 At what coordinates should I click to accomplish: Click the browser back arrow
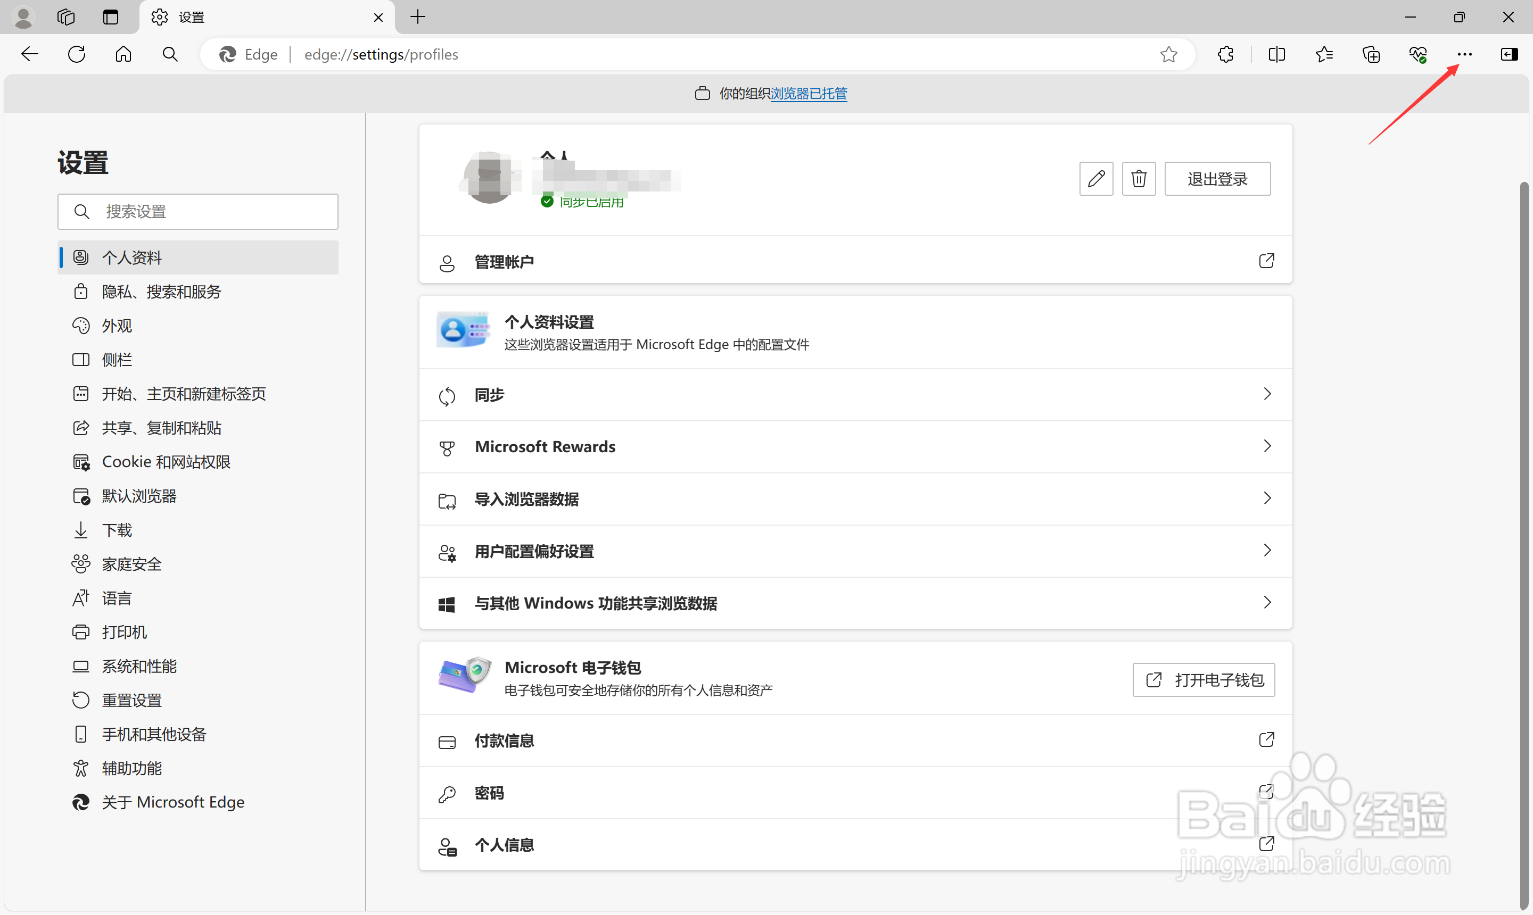(30, 54)
